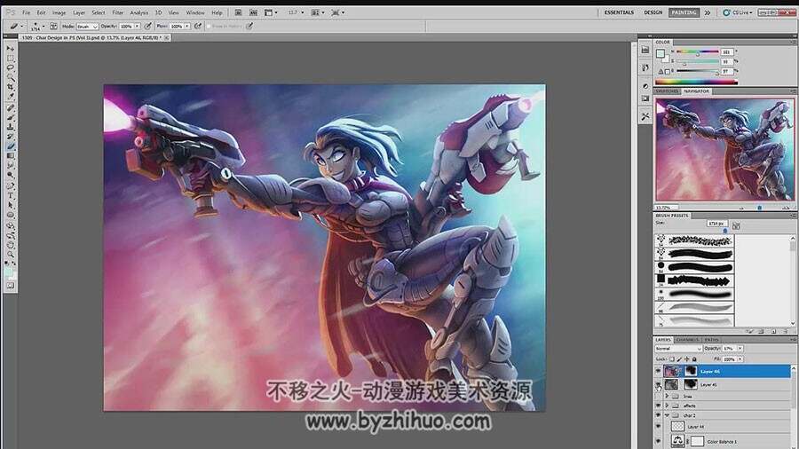Screen dimensions: 799x449
Task: Launch Bridge from application bar
Action: pyautogui.click(x=238, y=12)
